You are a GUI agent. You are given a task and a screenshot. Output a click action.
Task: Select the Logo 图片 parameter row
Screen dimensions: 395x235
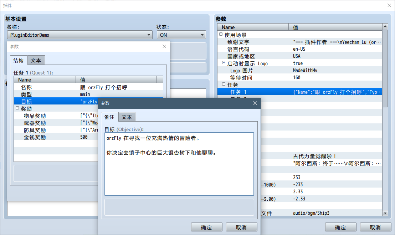[300, 71]
